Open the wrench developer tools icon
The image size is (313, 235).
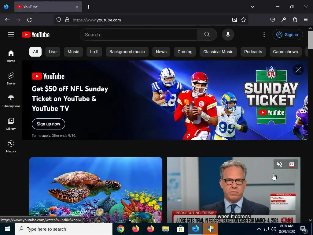pos(283,20)
